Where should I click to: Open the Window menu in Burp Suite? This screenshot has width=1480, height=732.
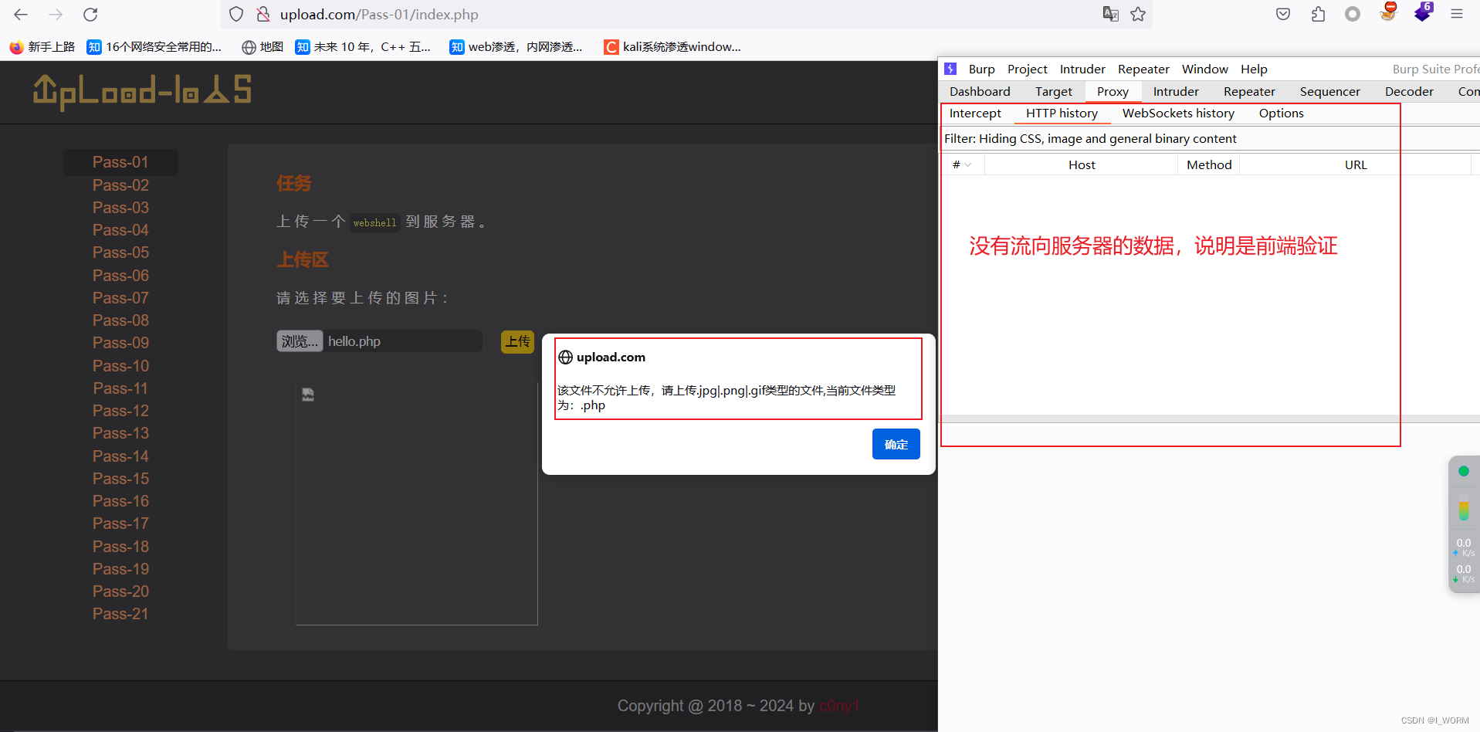pos(1204,69)
